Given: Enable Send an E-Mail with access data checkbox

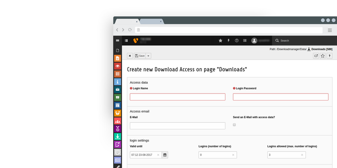Looking at the screenshot, I should (234, 125).
